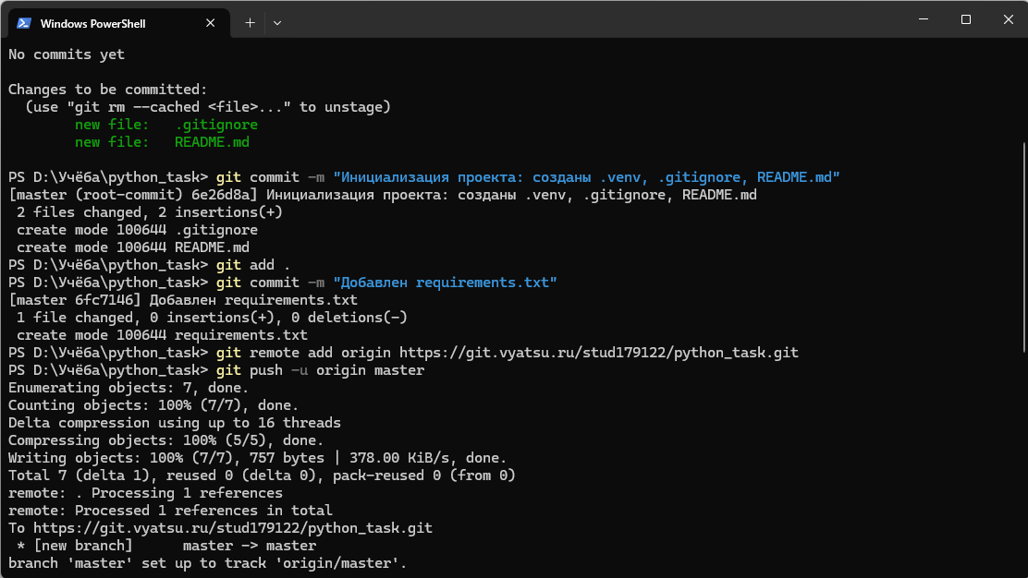Image resolution: width=1028 pixels, height=578 pixels.
Task: Minimize the terminal window
Action: coord(921,19)
